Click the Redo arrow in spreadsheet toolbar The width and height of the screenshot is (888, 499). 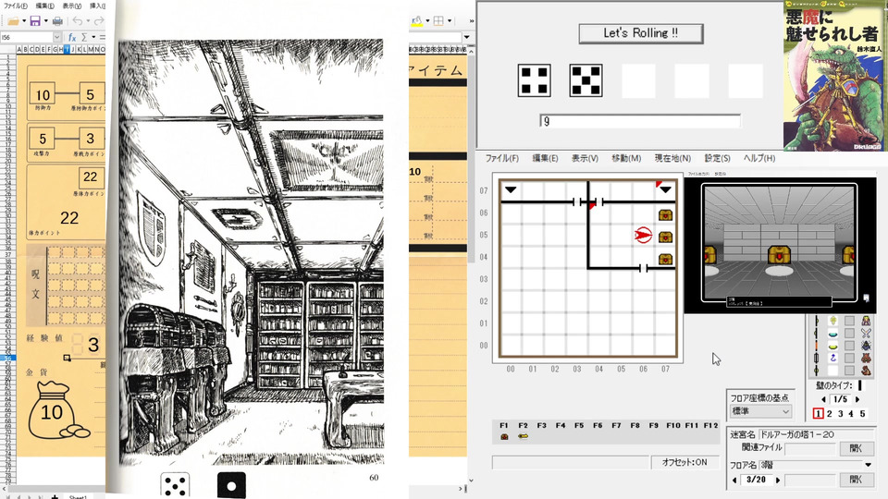[99, 21]
